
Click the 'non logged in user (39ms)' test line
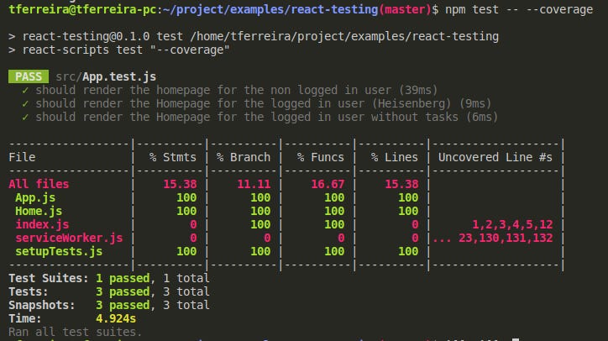(x=229, y=90)
